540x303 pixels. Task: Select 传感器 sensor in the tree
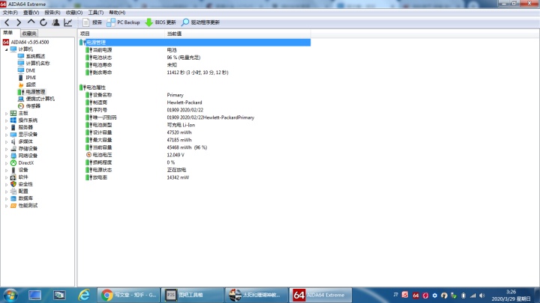pyautogui.click(x=33, y=105)
